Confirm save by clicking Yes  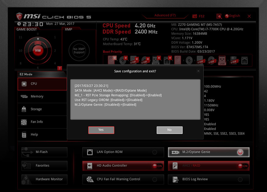coord(101,130)
